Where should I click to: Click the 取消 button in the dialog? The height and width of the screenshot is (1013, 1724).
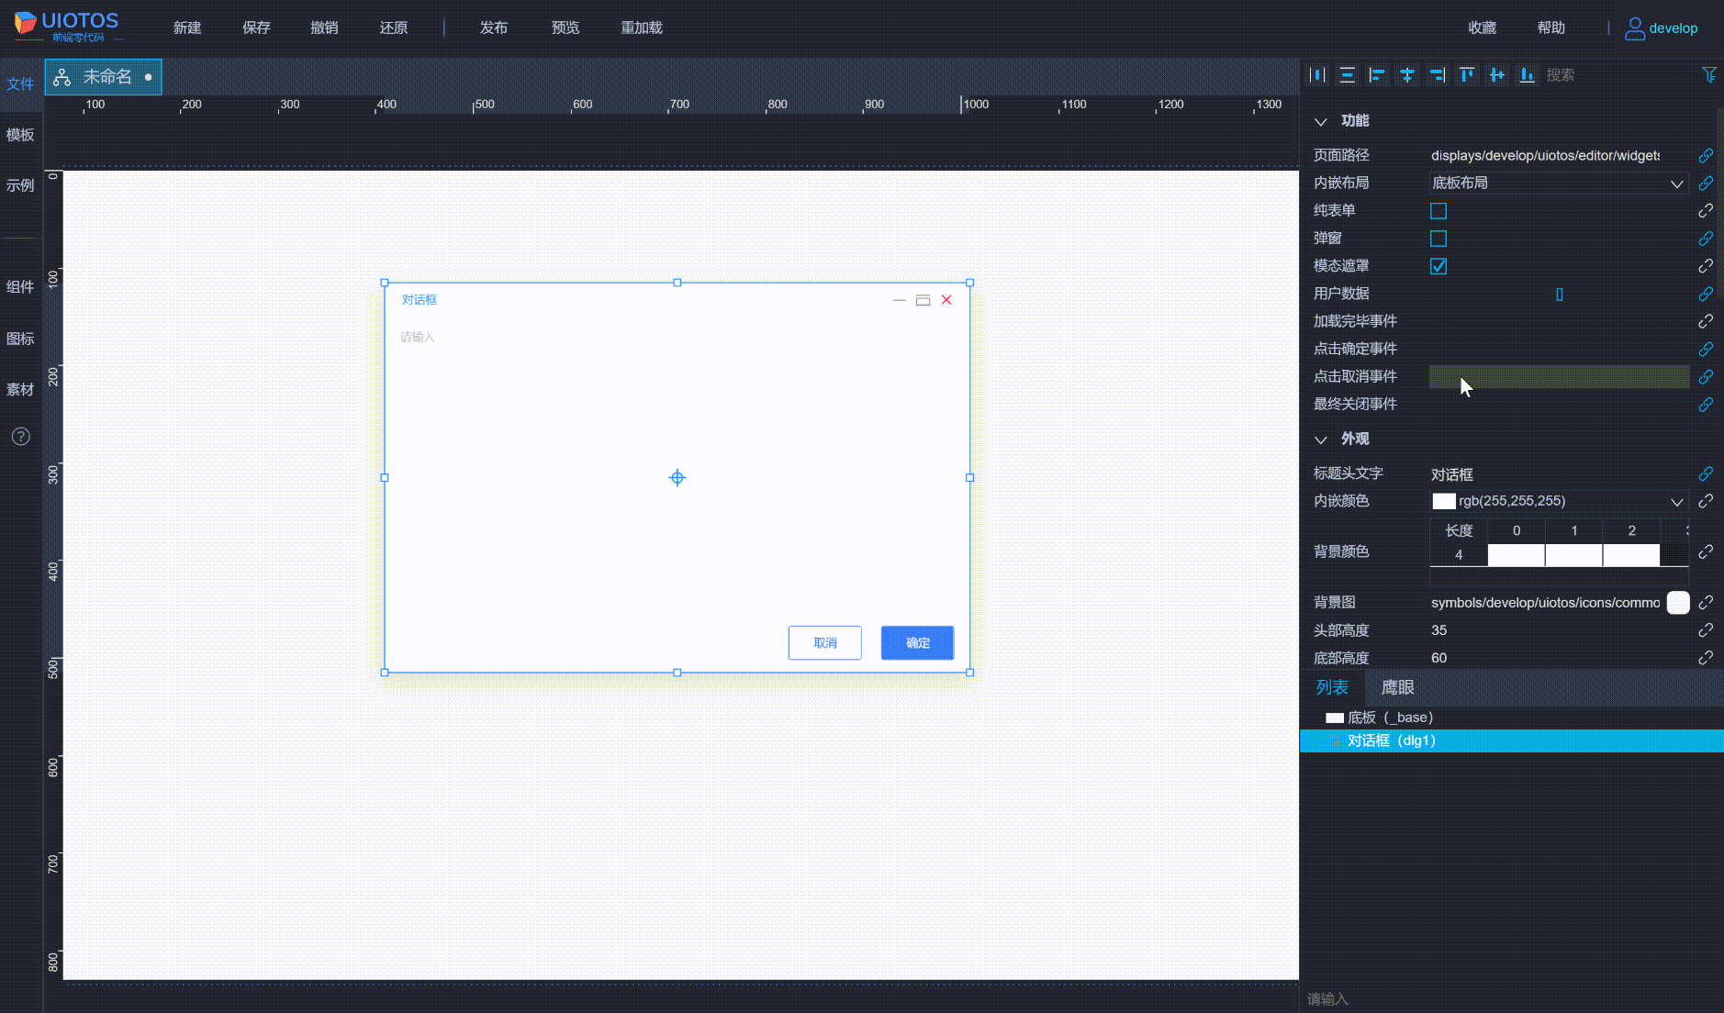click(825, 643)
